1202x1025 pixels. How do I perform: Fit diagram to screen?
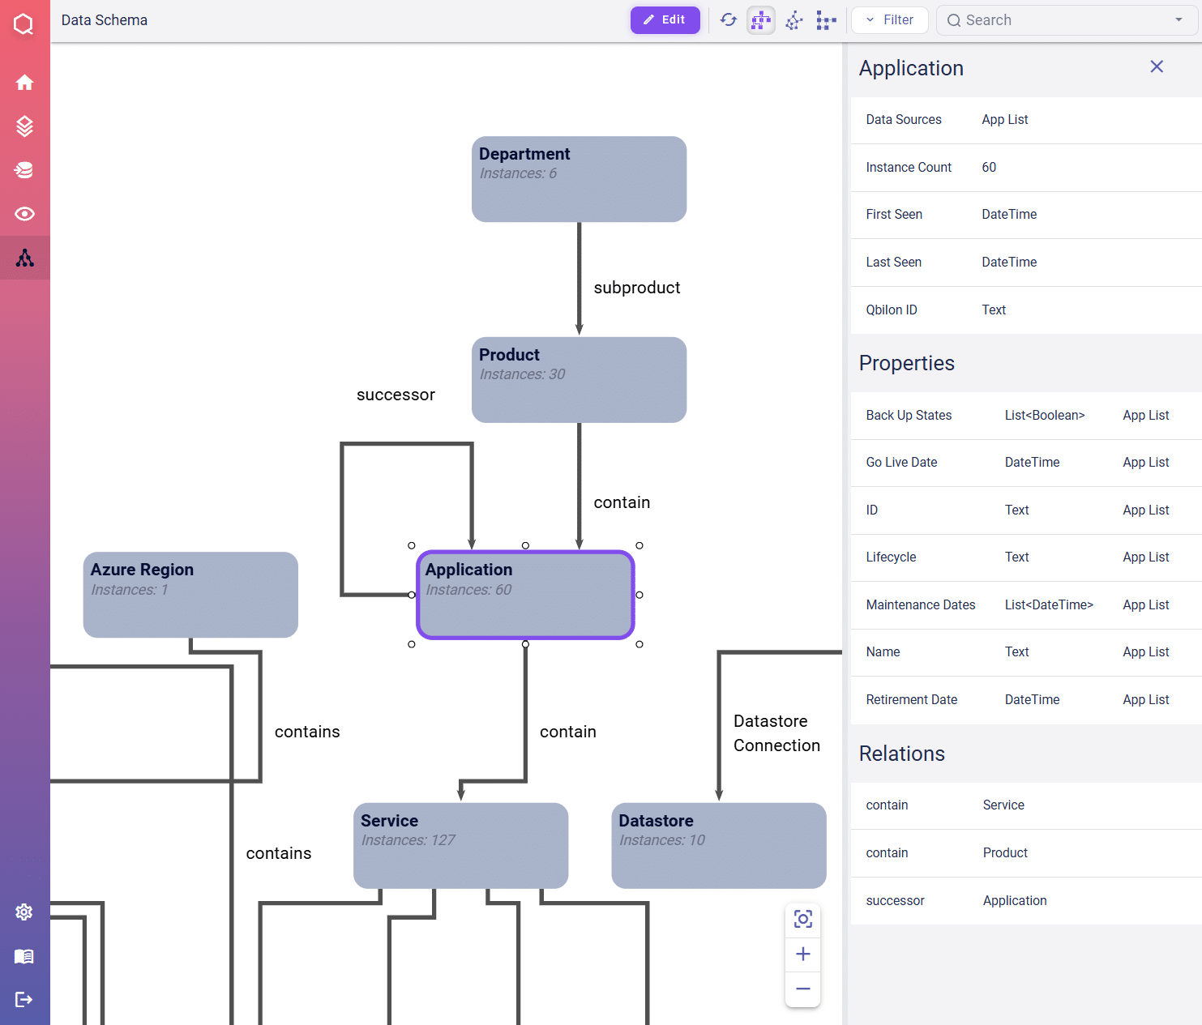[x=802, y=919]
